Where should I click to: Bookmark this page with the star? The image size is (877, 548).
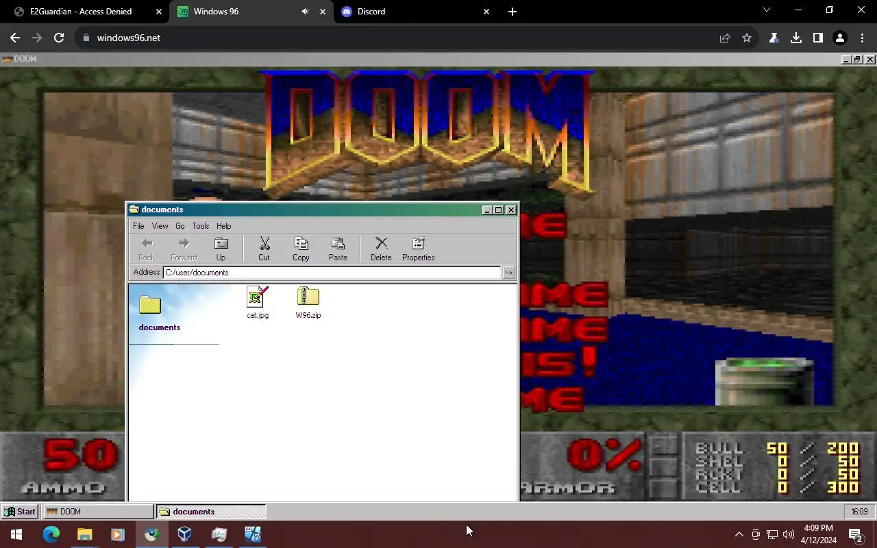(x=747, y=38)
